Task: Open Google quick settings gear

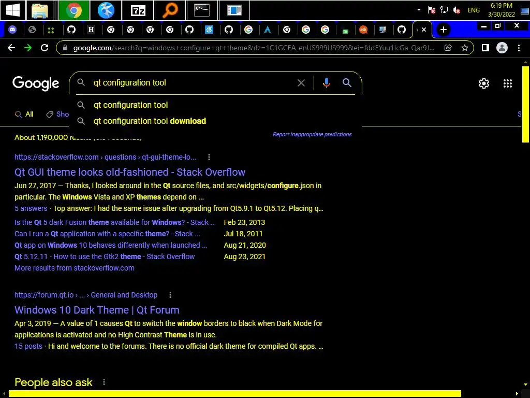Action: point(484,83)
